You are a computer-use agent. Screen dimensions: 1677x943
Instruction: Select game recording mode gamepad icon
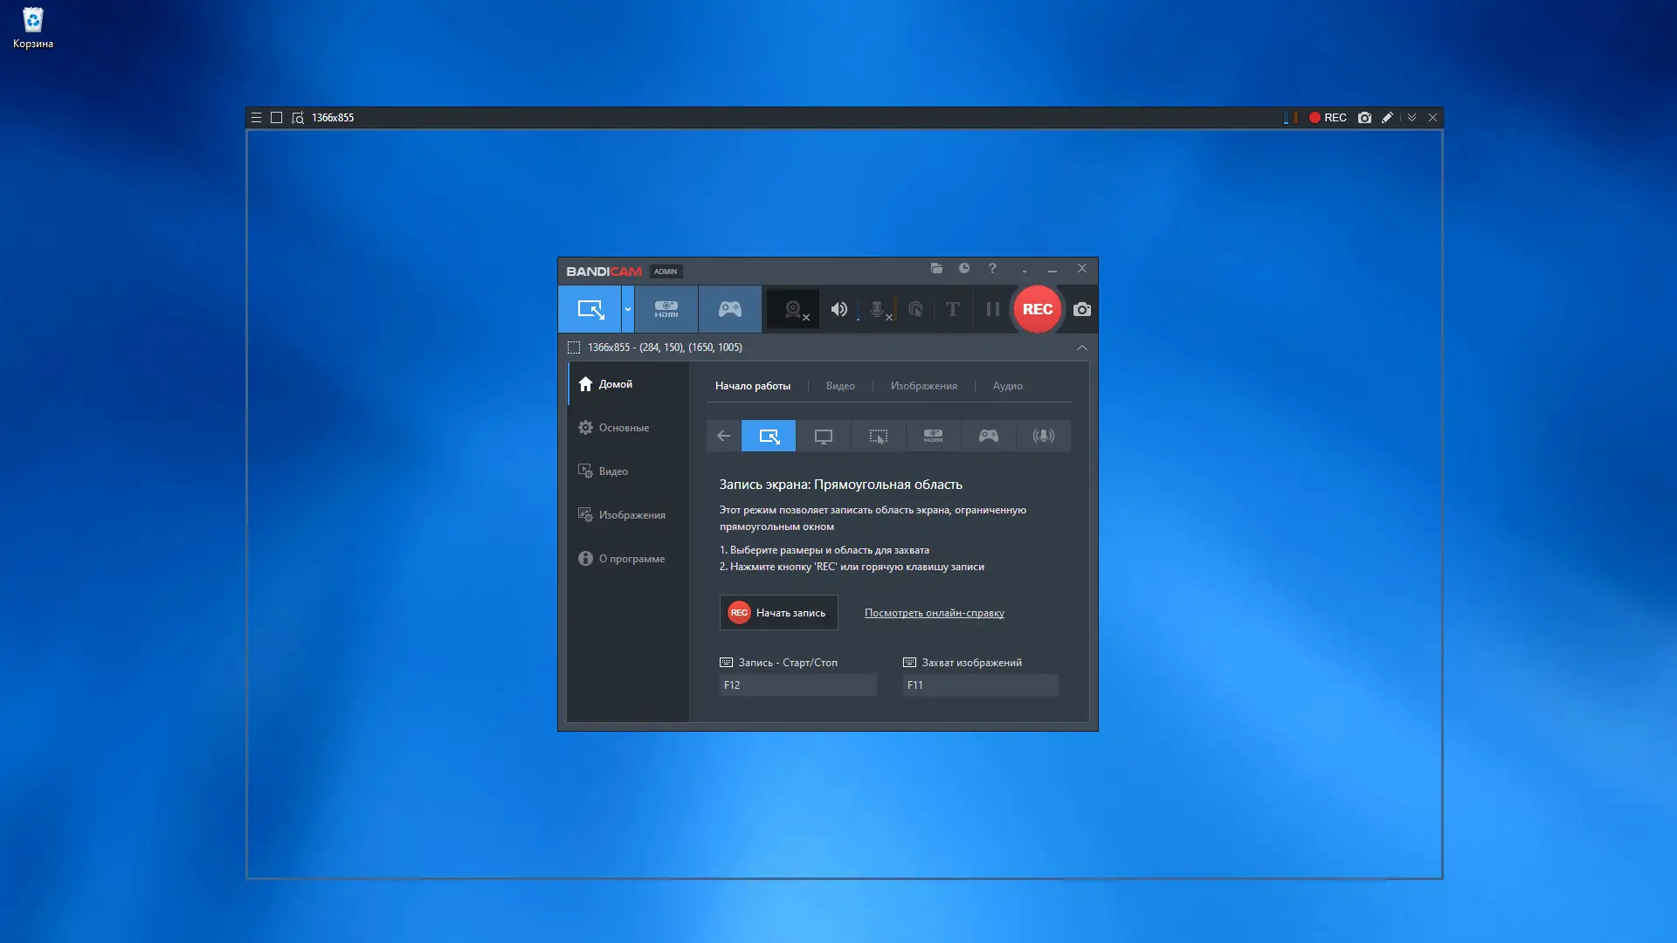point(729,309)
